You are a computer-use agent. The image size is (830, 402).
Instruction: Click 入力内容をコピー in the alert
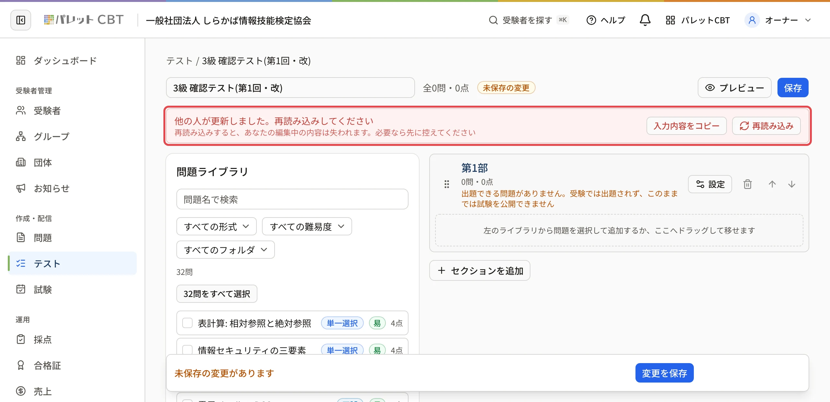[686, 126]
